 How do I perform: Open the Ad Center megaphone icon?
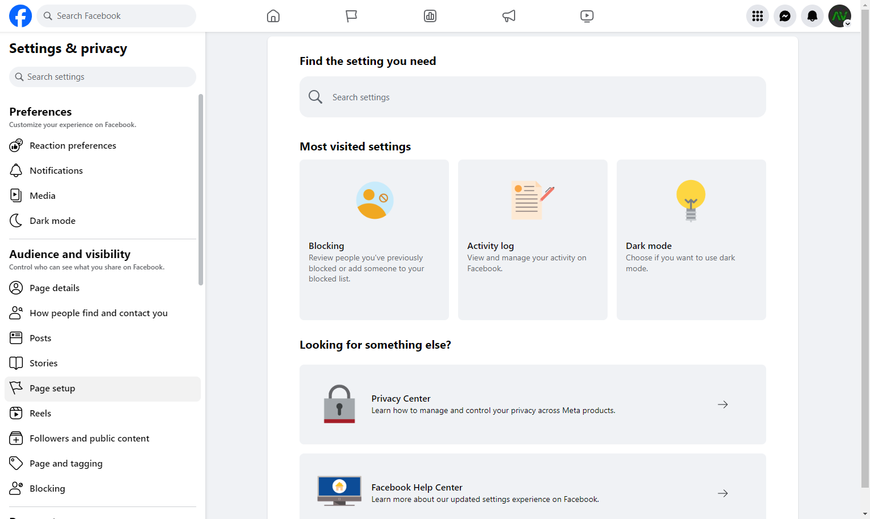coord(509,16)
